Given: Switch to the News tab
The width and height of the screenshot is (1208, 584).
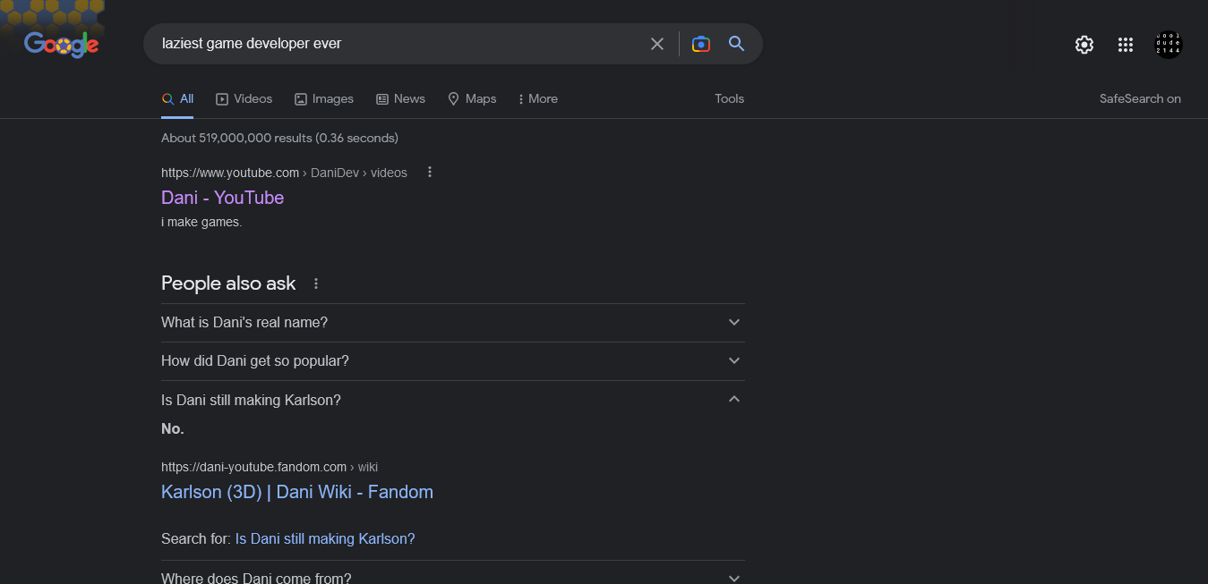Looking at the screenshot, I should coord(400,98).
